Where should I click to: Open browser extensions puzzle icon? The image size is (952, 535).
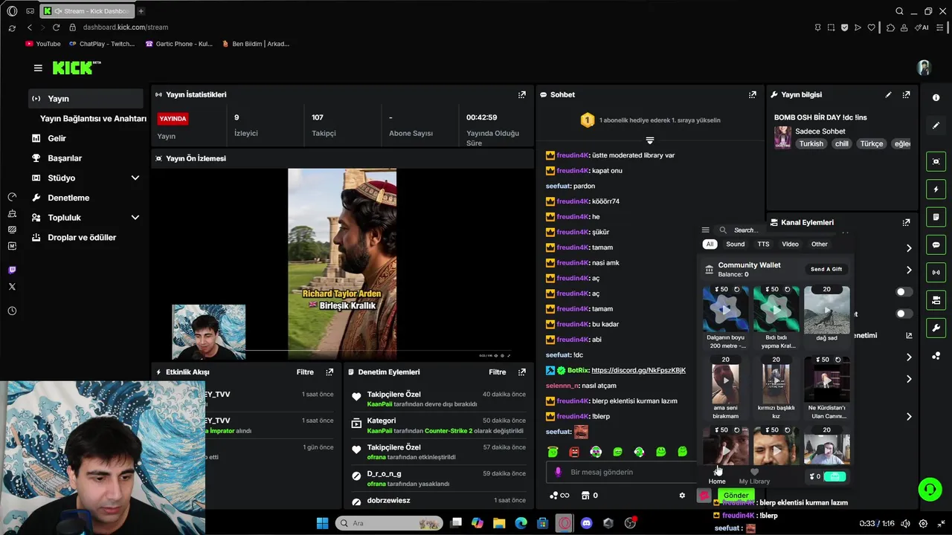pyautogui.click(x=890, y=27)
